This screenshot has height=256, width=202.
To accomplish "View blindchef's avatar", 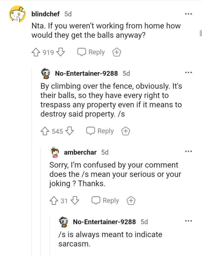I will [18, 14].
